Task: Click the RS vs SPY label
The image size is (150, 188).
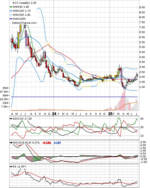Action: click(20, 166)
